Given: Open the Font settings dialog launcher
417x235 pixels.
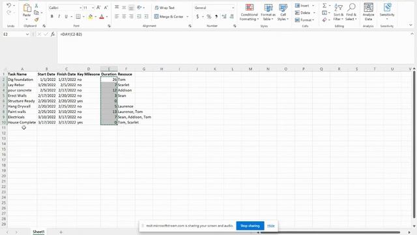Looking at the screenshot, I should 109,26.
